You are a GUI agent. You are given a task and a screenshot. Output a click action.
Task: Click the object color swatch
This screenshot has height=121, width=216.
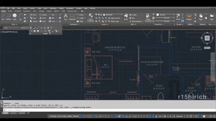[x=158, y=15]
